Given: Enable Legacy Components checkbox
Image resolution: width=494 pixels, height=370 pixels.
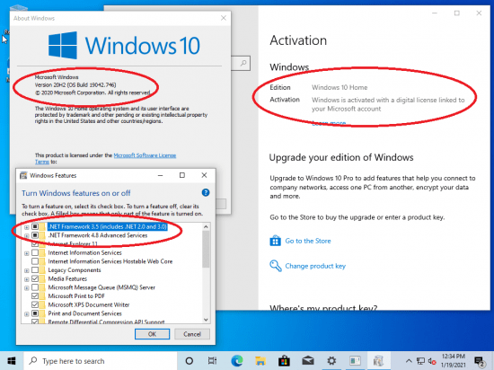Looking at the screenshot, I should click(x=35, y=269).
